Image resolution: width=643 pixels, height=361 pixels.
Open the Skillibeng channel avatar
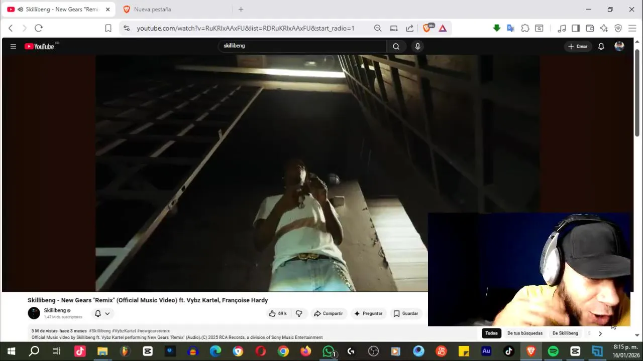(34, 313)
